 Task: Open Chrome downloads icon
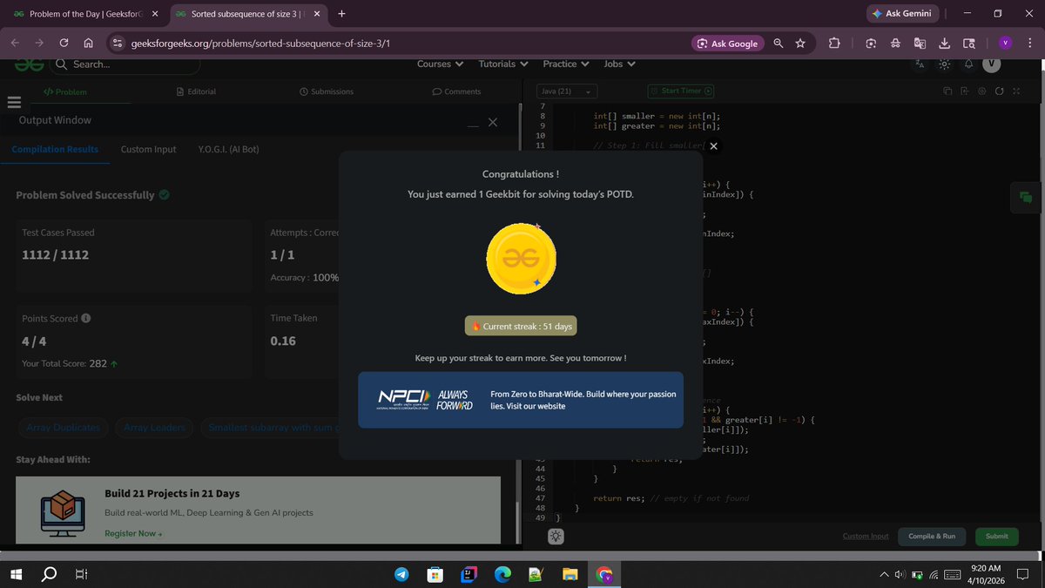(944, 44)
